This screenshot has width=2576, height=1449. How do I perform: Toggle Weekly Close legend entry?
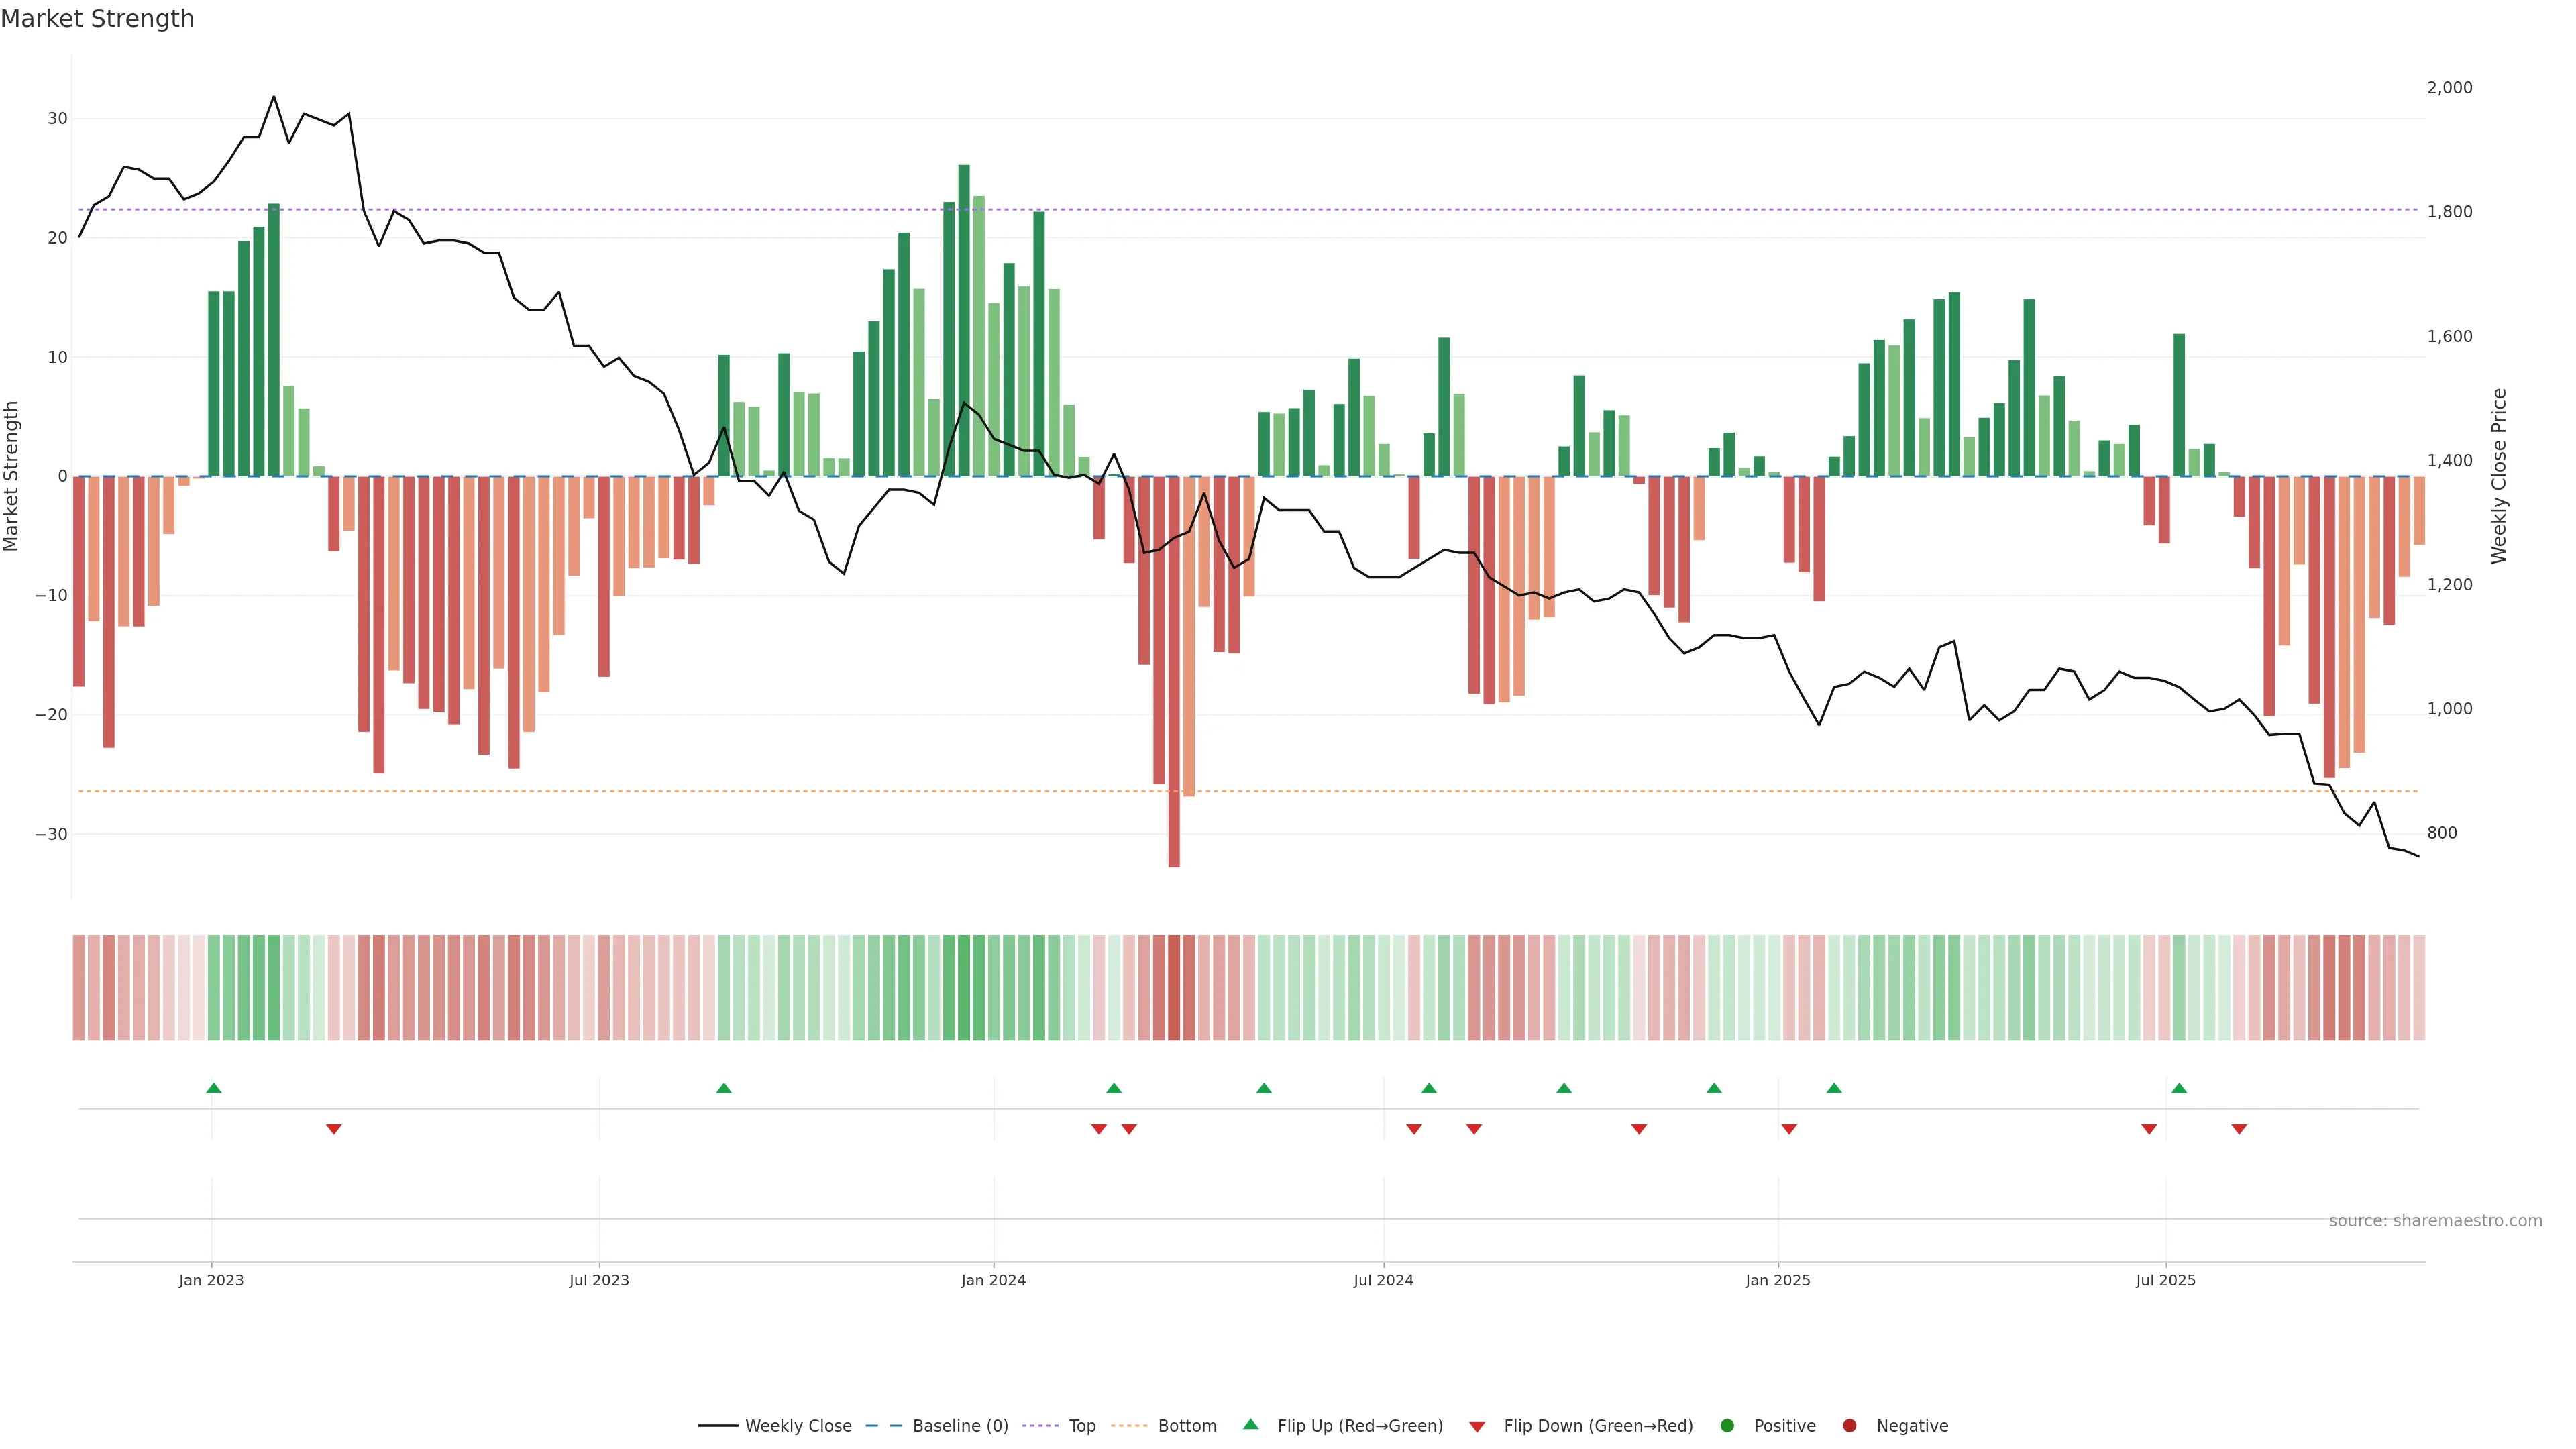click(797, 1426)
